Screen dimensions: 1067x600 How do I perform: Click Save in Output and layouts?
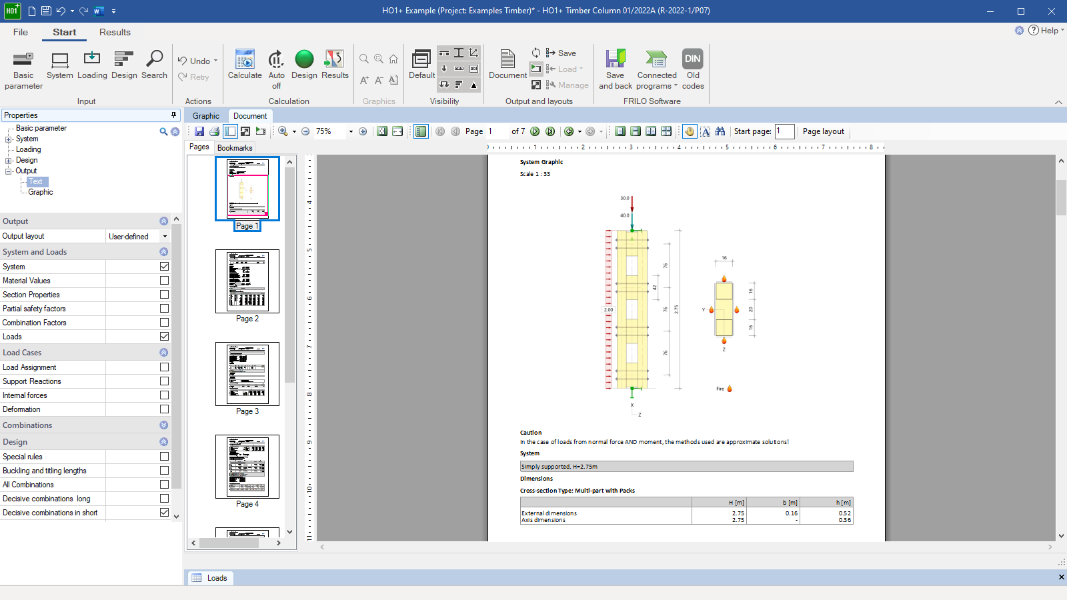[561, 53]
